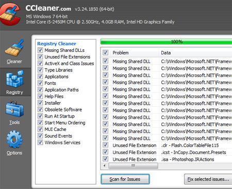Click the Registry label in sidebar
232x189 pixels.
(14, 92)
